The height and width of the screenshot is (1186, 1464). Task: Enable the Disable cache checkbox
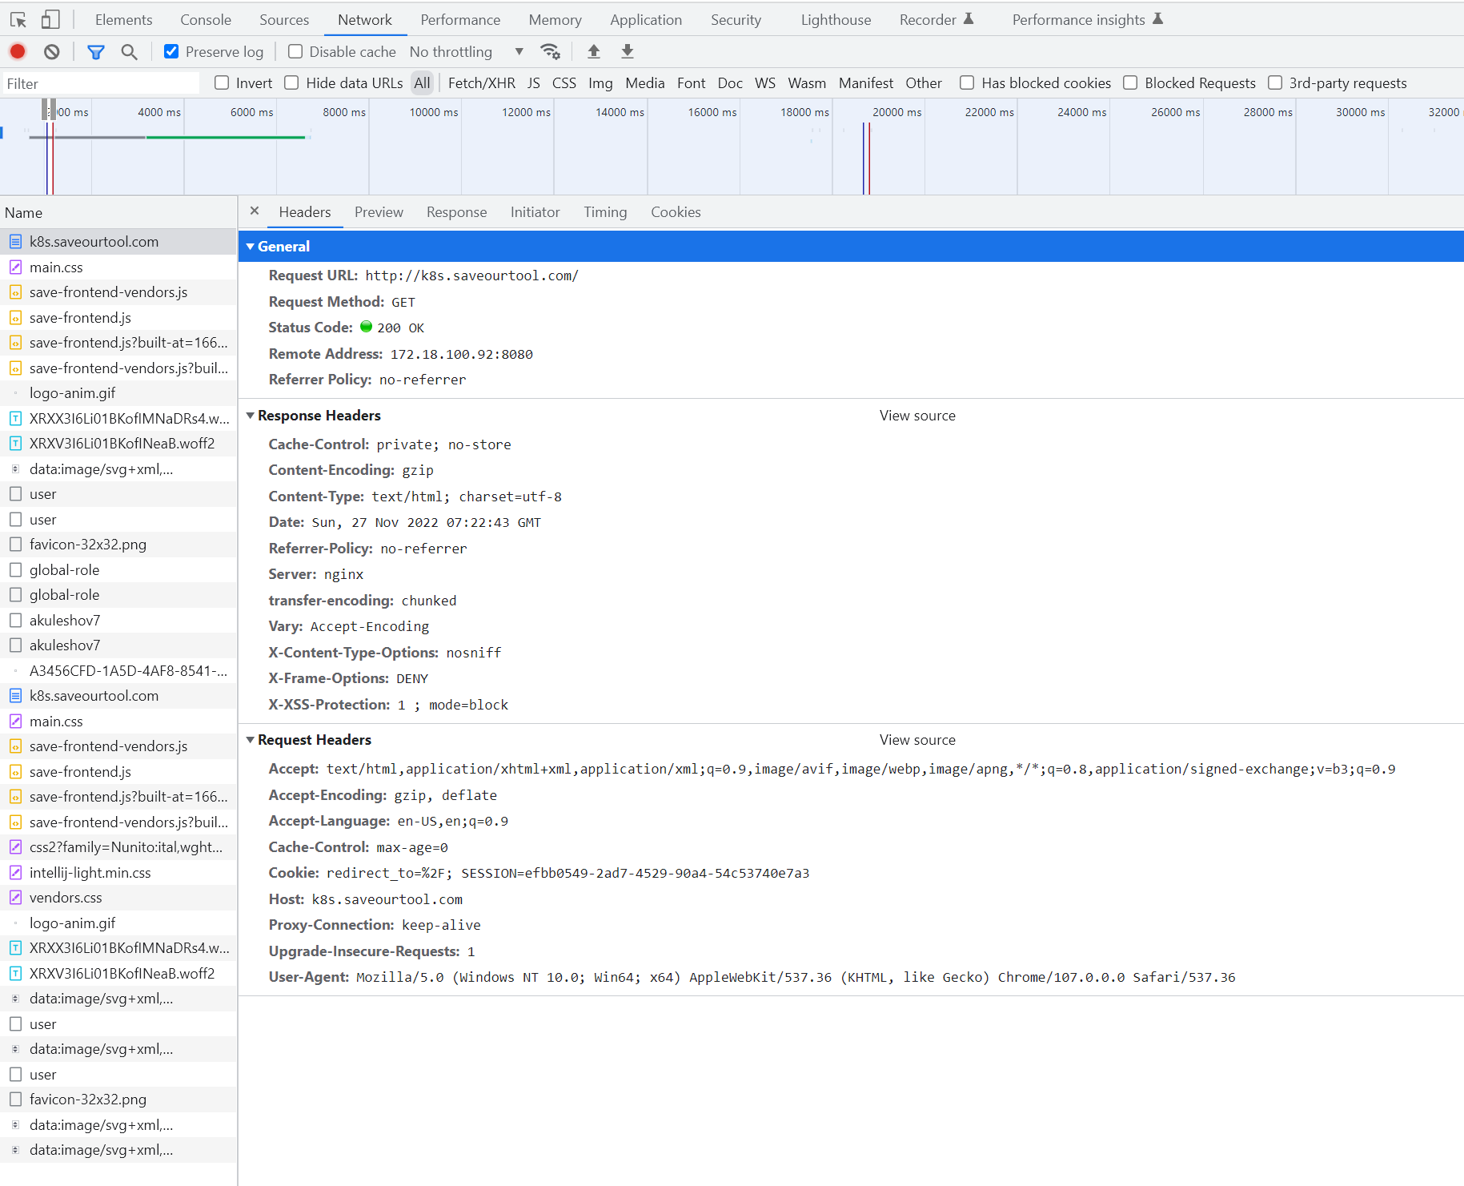(295, 50)
